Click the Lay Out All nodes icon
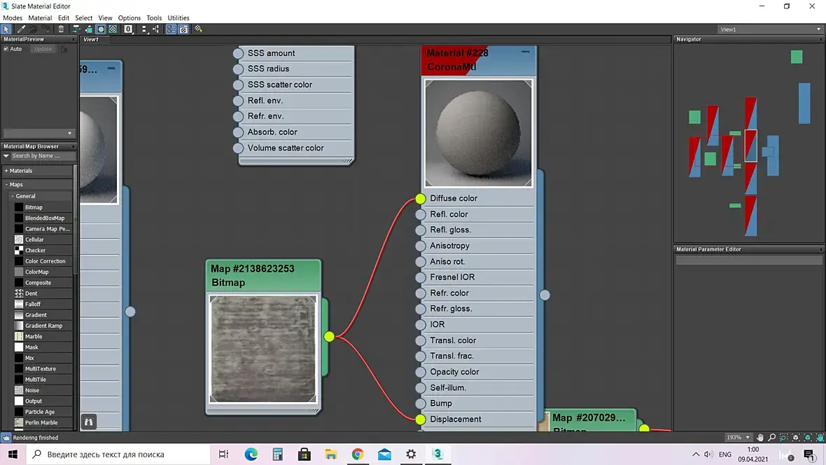The width and height of the screenshot is (826, 465). coord(145,29)
